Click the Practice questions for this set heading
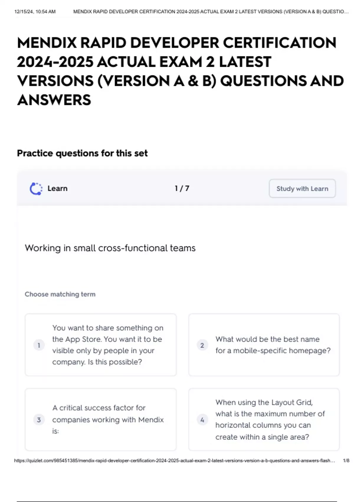 point(82,153)
